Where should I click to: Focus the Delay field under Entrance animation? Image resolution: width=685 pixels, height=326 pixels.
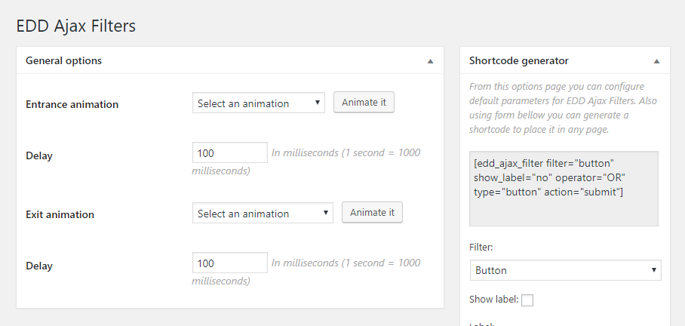[x=230, y=152]
